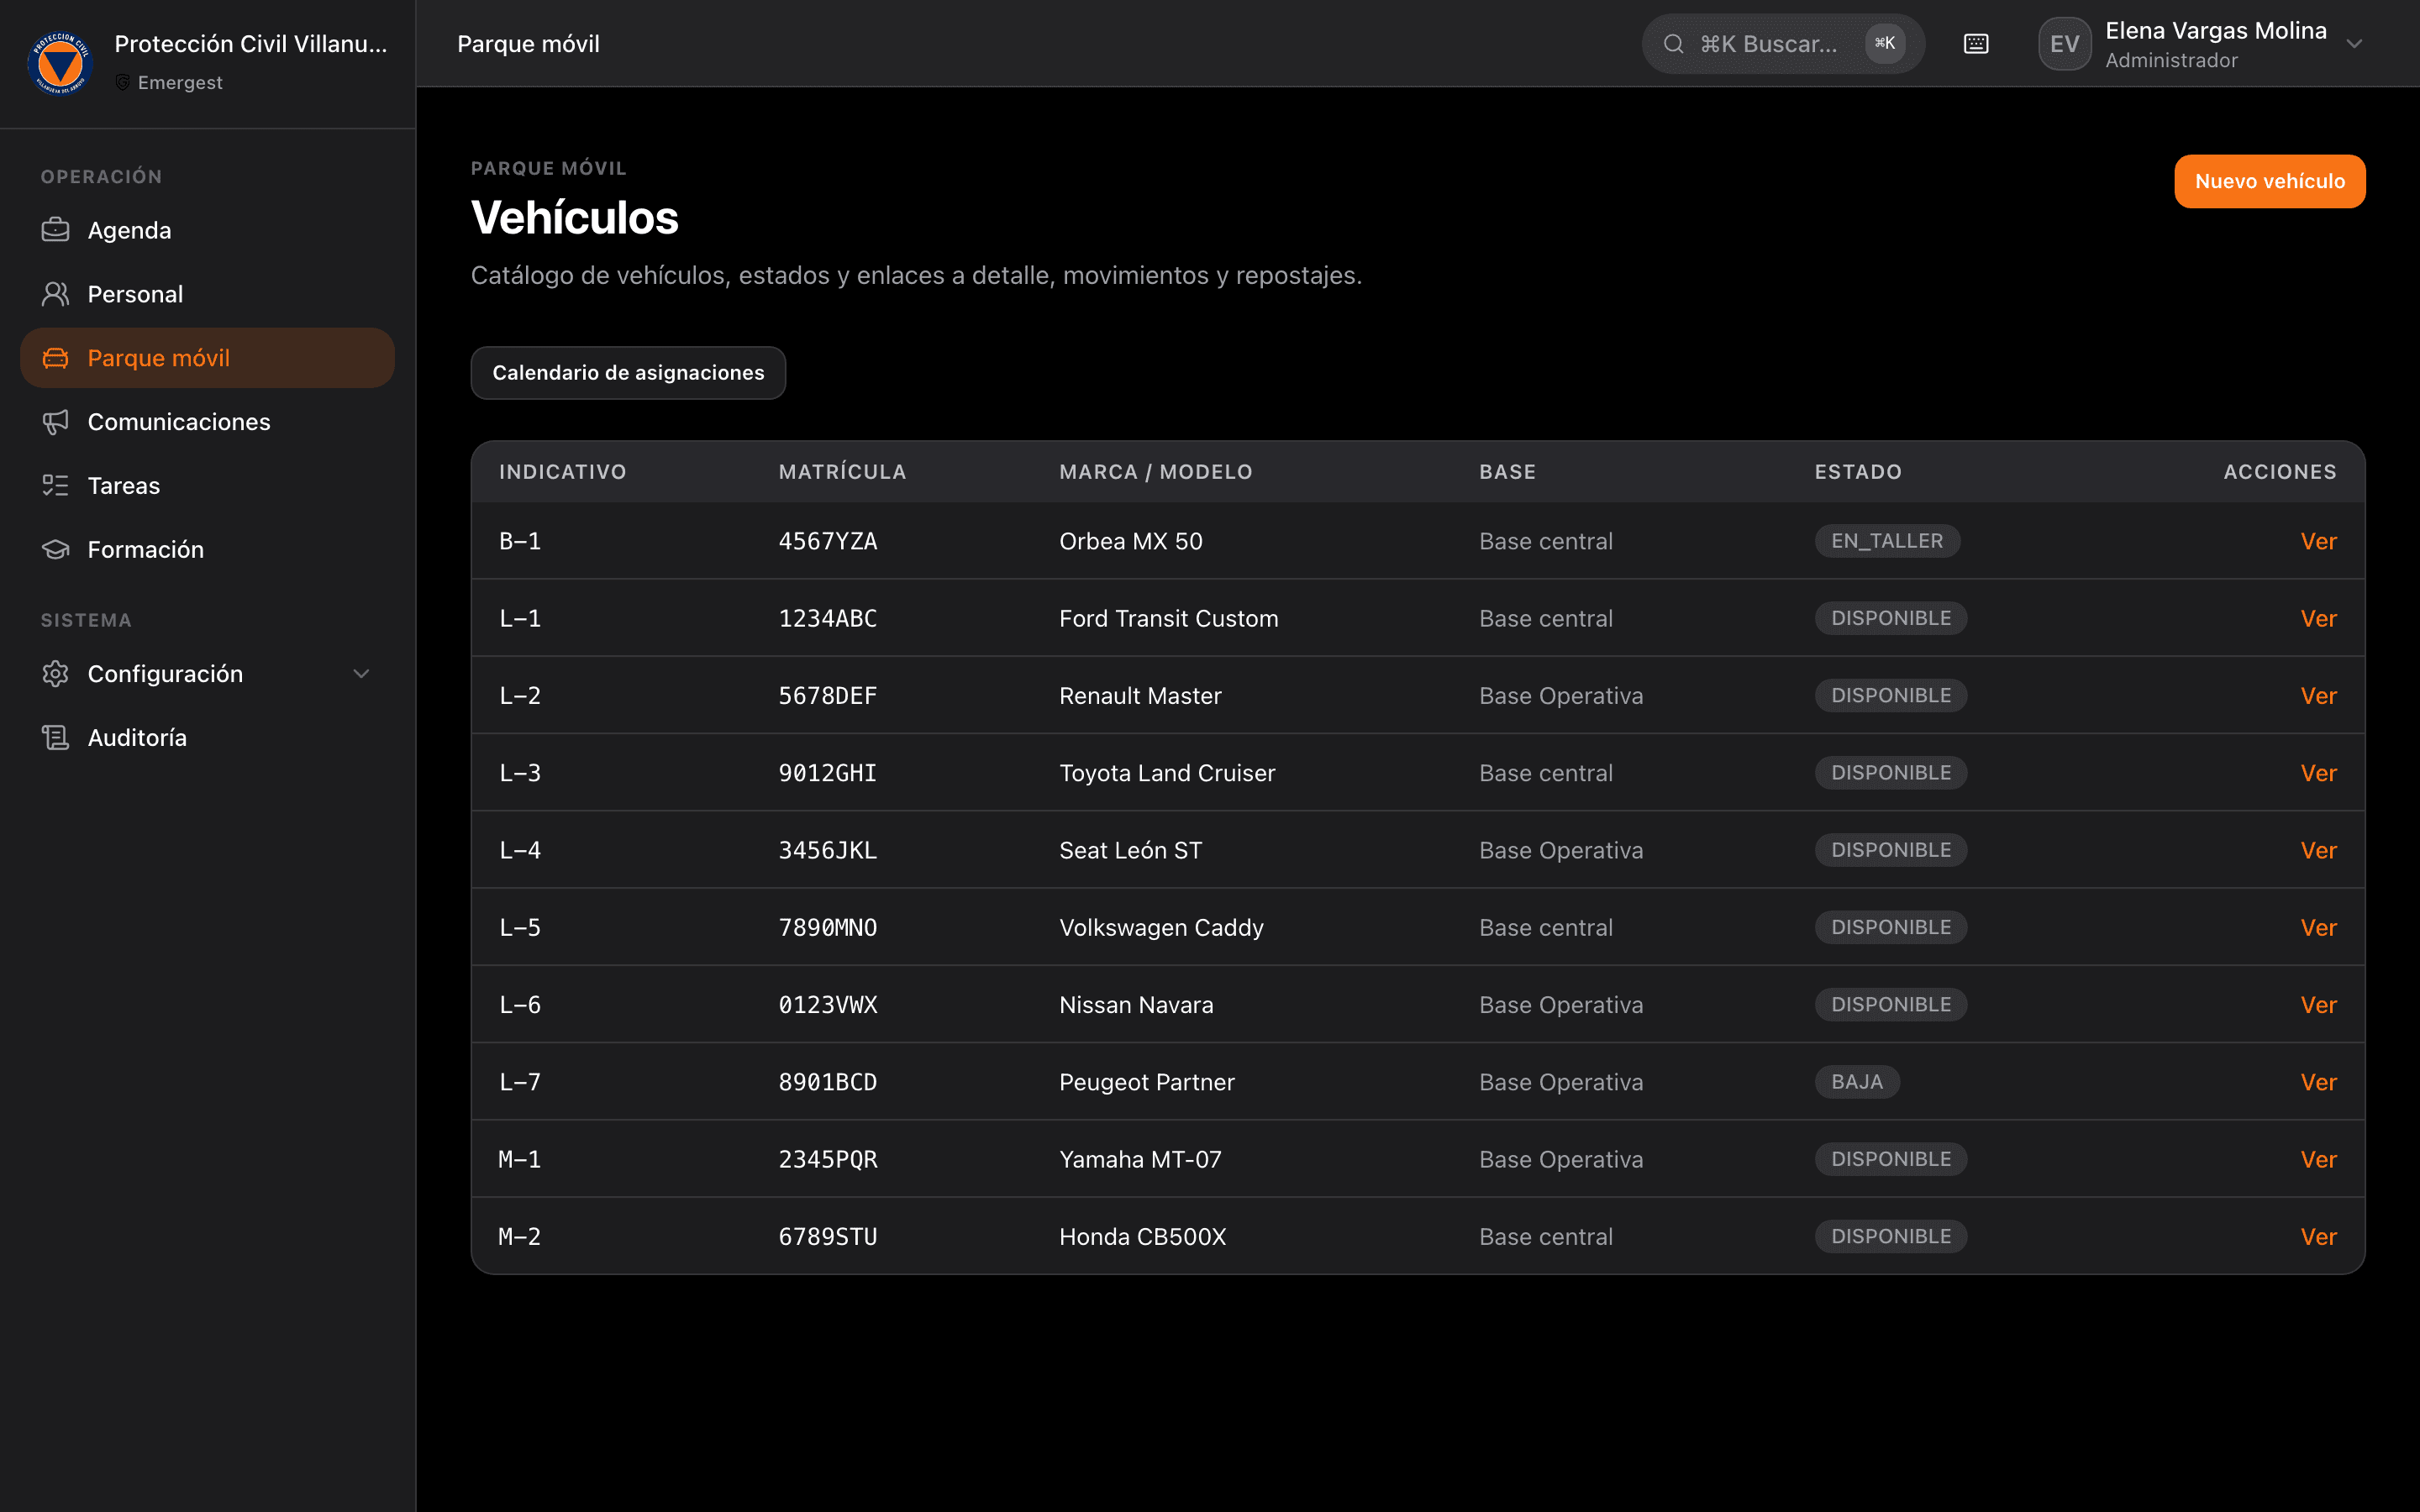Viewport: 2420px width, 1512px height.
Task: Click the EN_TALLER status badge
Action: (1887, 541)
